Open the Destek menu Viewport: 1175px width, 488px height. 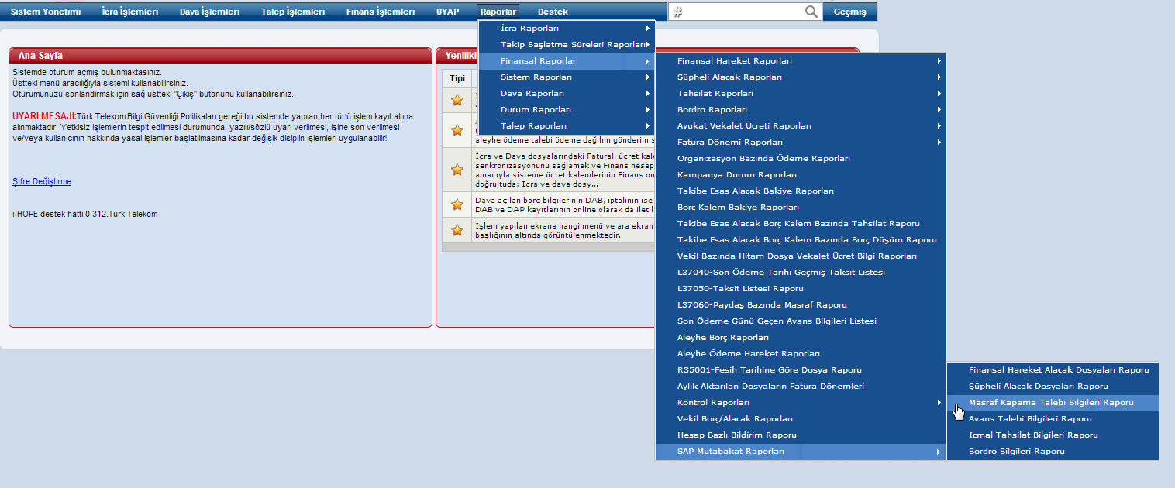[553, 12]
